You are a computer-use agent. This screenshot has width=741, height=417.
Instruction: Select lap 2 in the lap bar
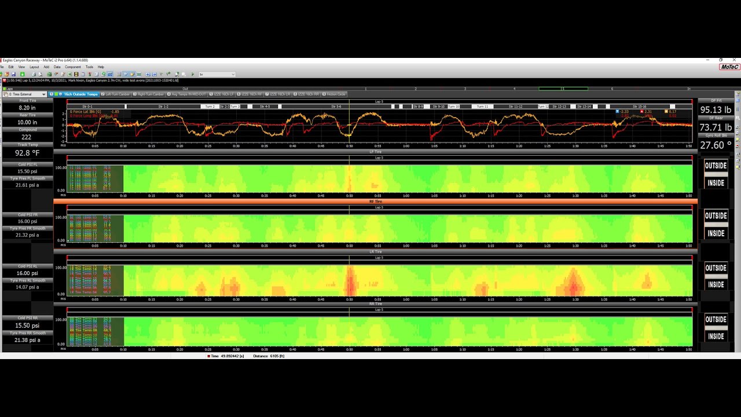coord(415,89)
